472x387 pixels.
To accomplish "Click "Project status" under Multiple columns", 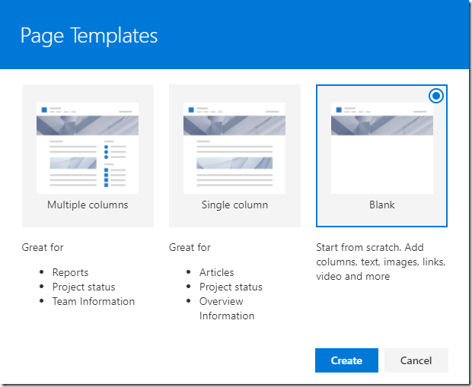I will 84,287.
